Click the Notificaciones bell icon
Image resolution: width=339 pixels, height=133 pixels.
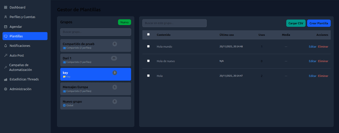coord(6,46)
